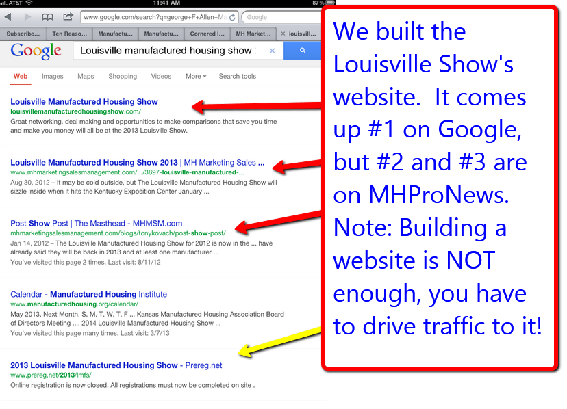Click the www.prereg.net/2013/lmfs/ URL
The width and height of the screenshot is (567, 409).
coord(51,375)
